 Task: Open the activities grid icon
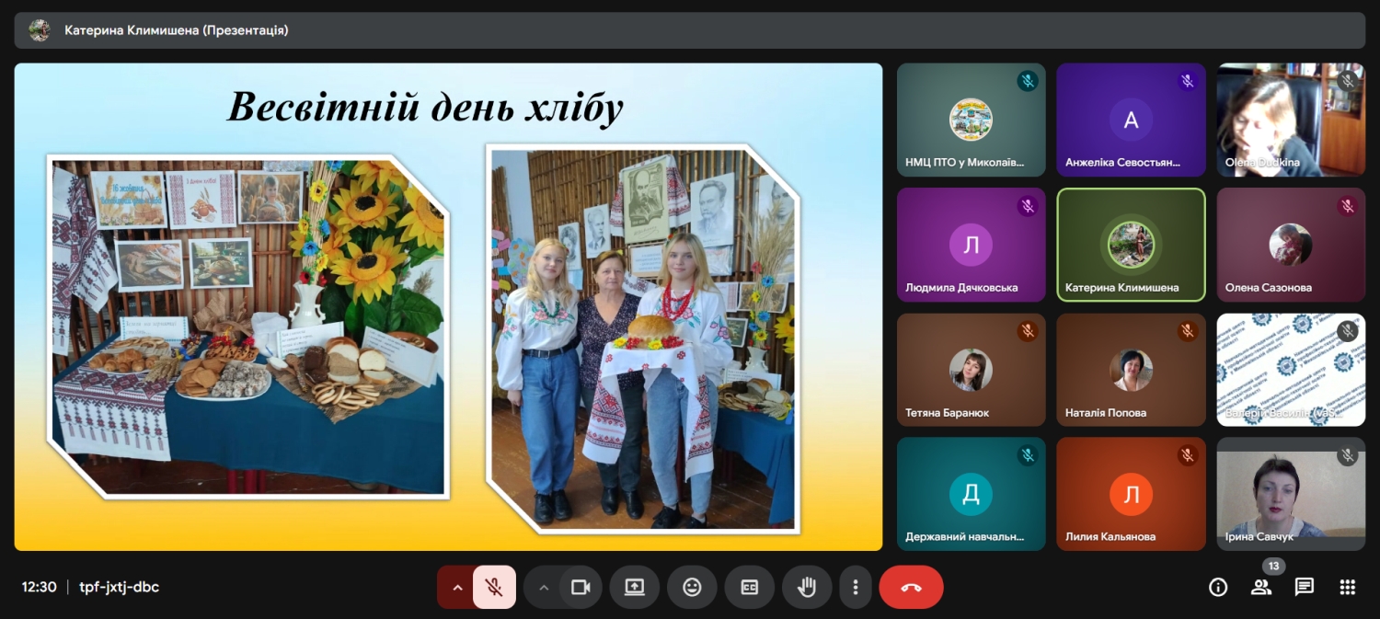(x=1347, y=587)
